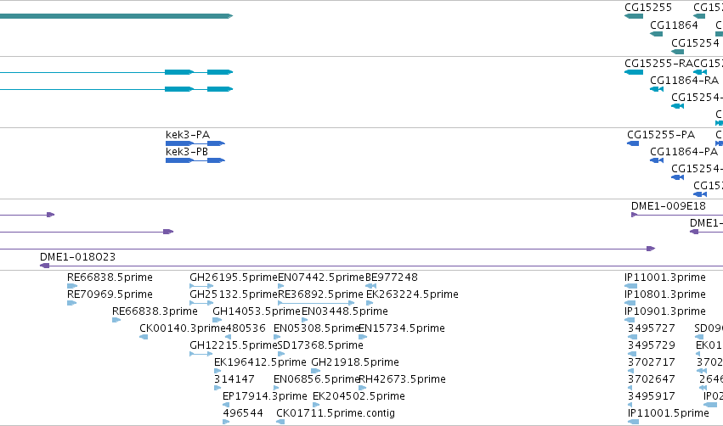723x426 pixels.
Task: Click the GH12215.5prime label
Action: (x=234, y=345)
